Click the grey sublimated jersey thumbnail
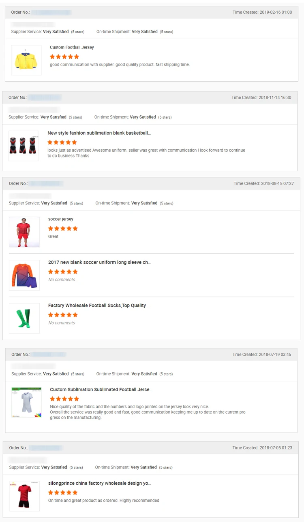The image size is (304, 522). pyautogui.click(x=26, y=402)
